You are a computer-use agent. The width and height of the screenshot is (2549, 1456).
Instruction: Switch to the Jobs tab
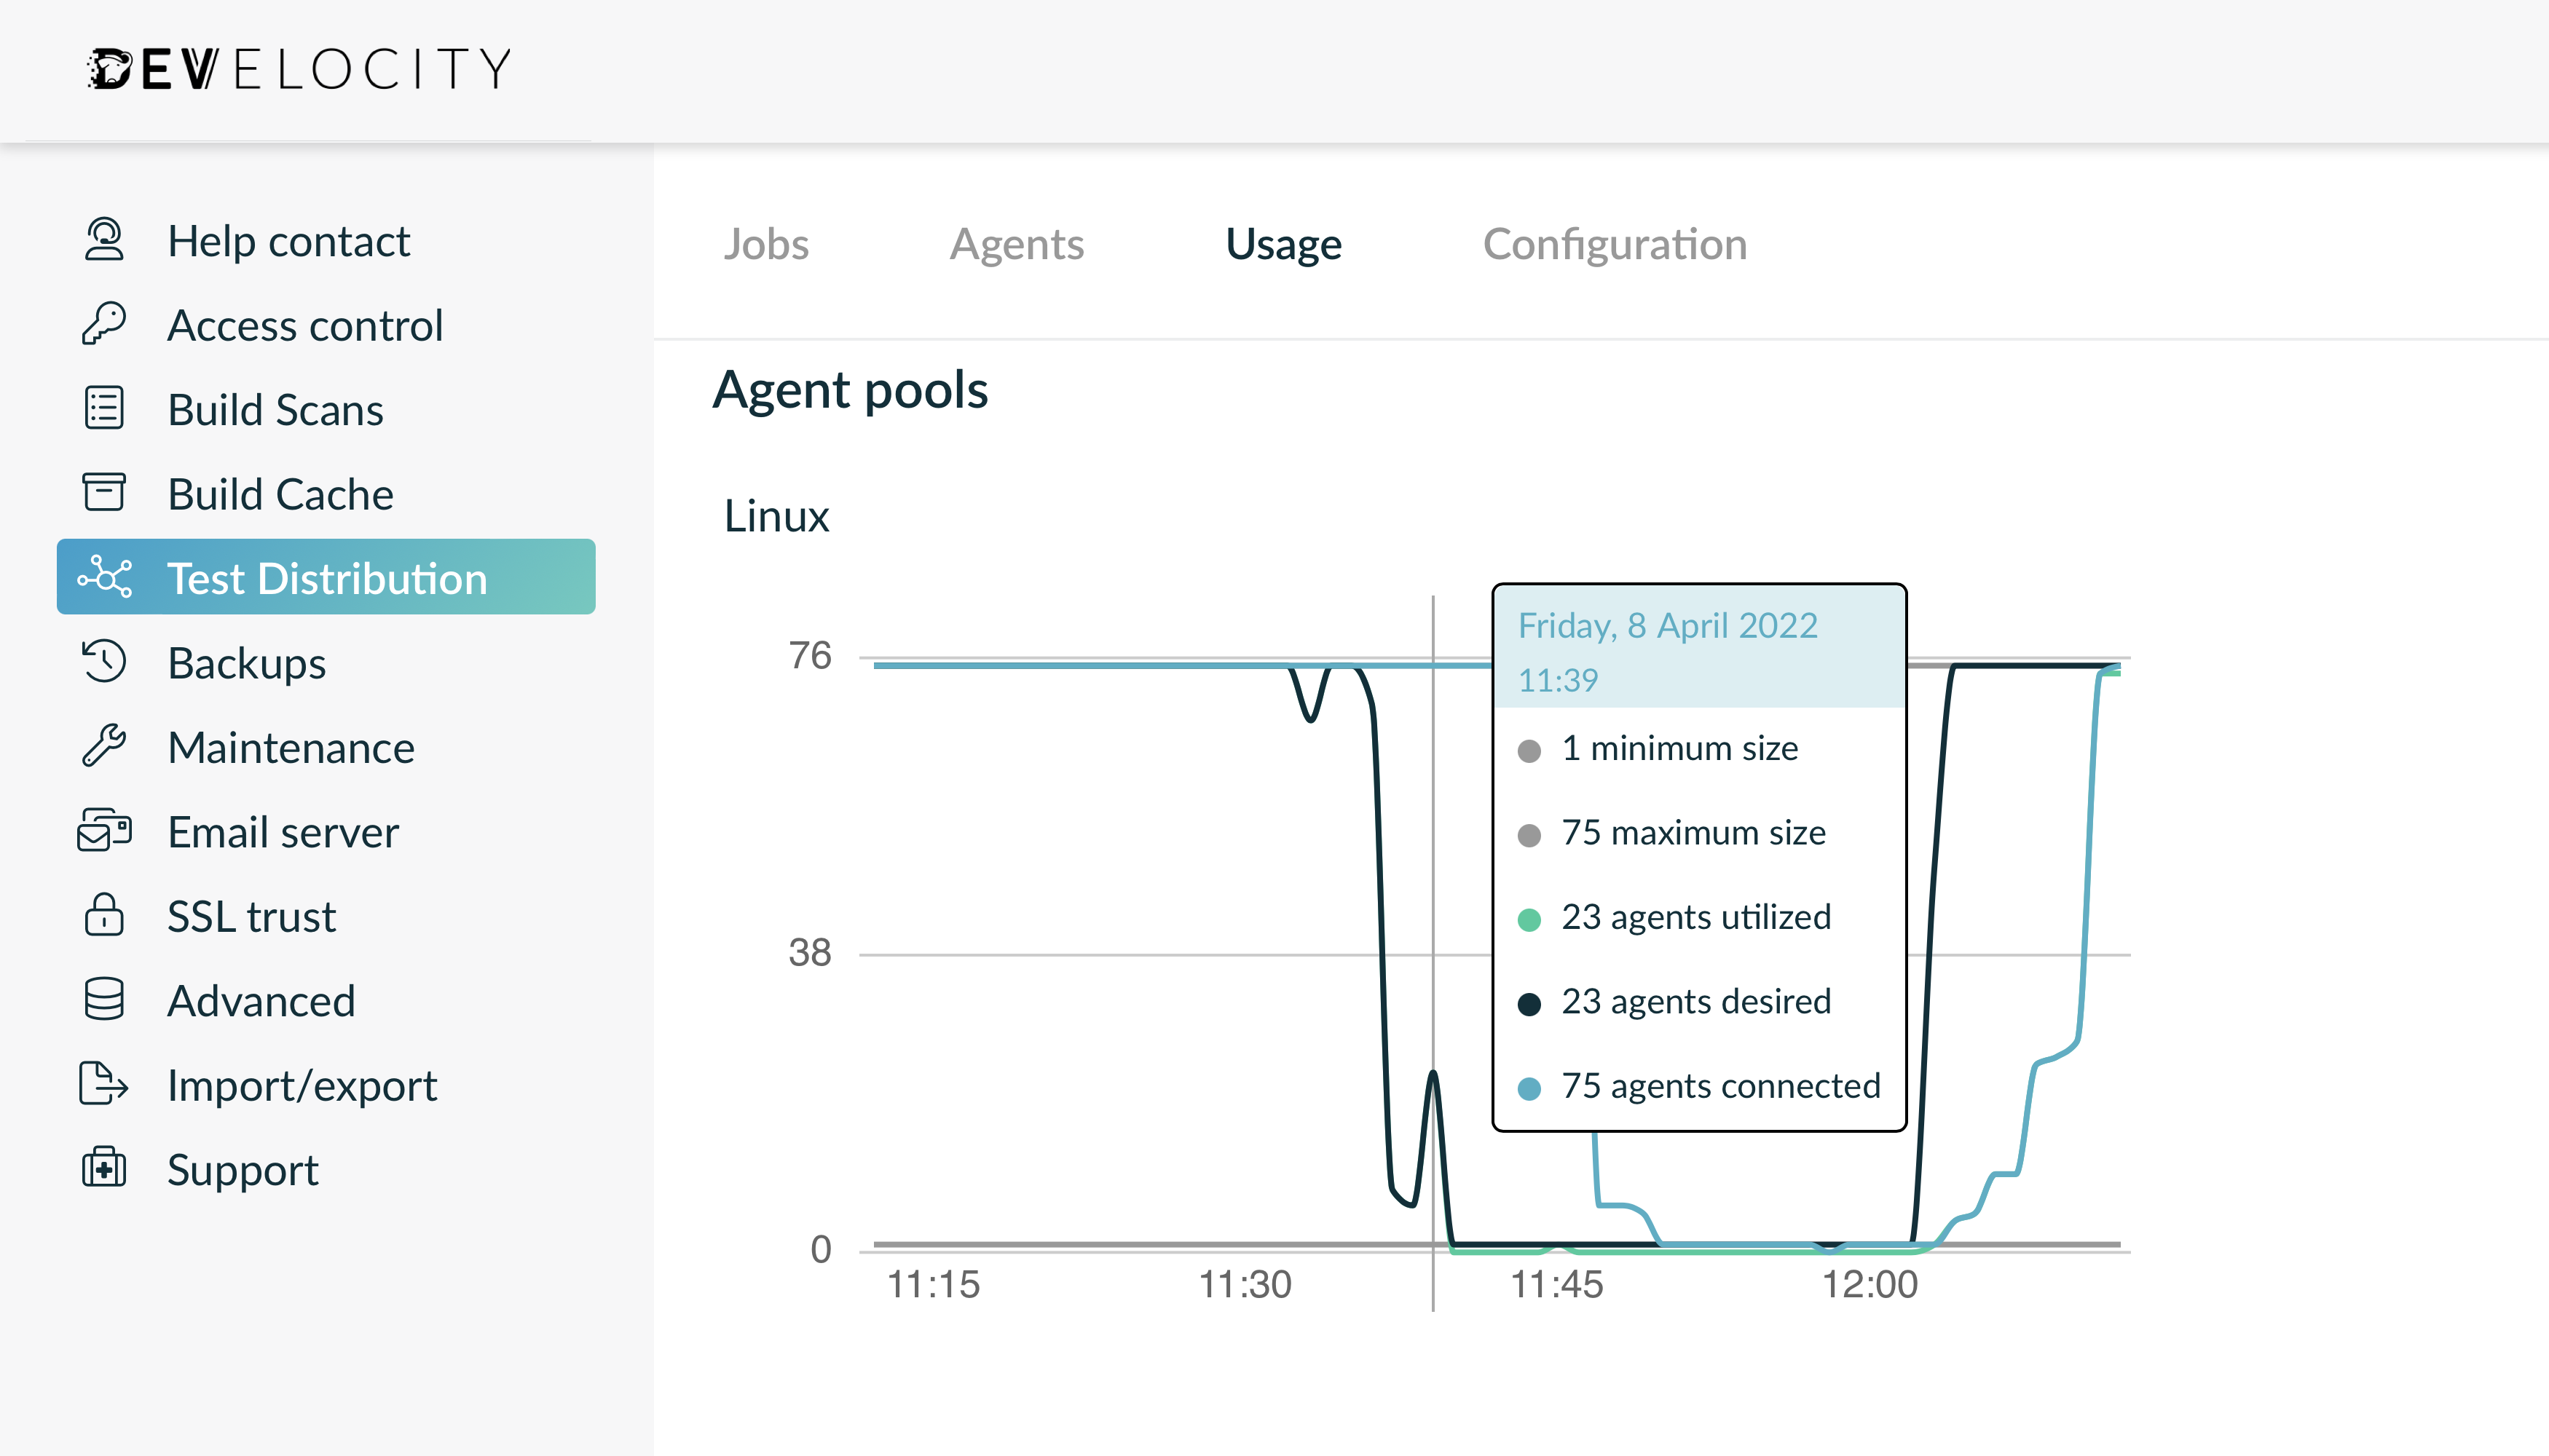pyautogui.click(x=766, y=244)
